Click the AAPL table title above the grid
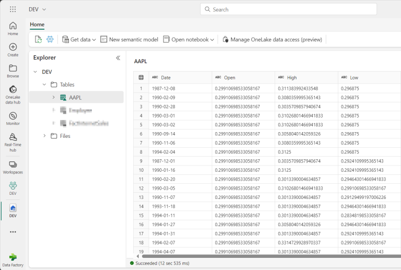 (x=140, y=62)
